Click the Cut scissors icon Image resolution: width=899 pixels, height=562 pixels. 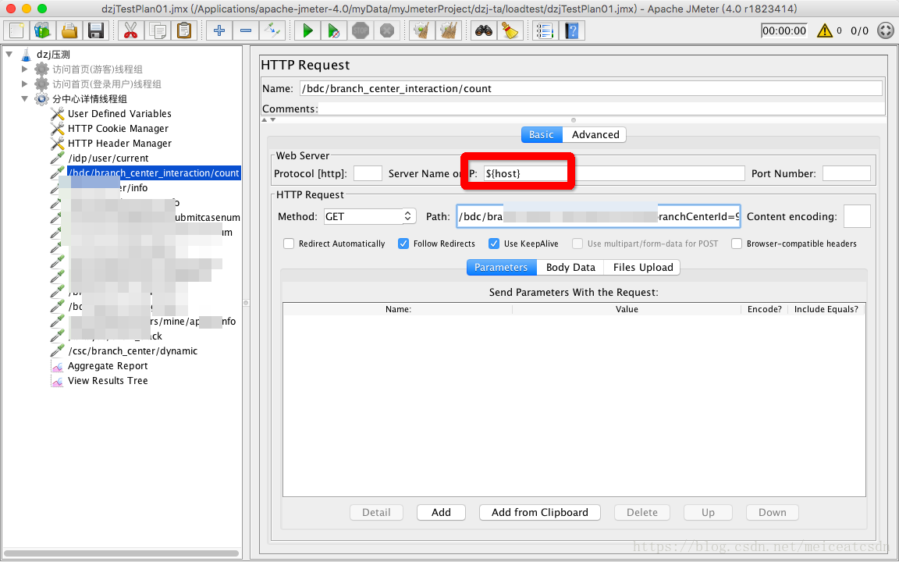click(x=131, y=30)
